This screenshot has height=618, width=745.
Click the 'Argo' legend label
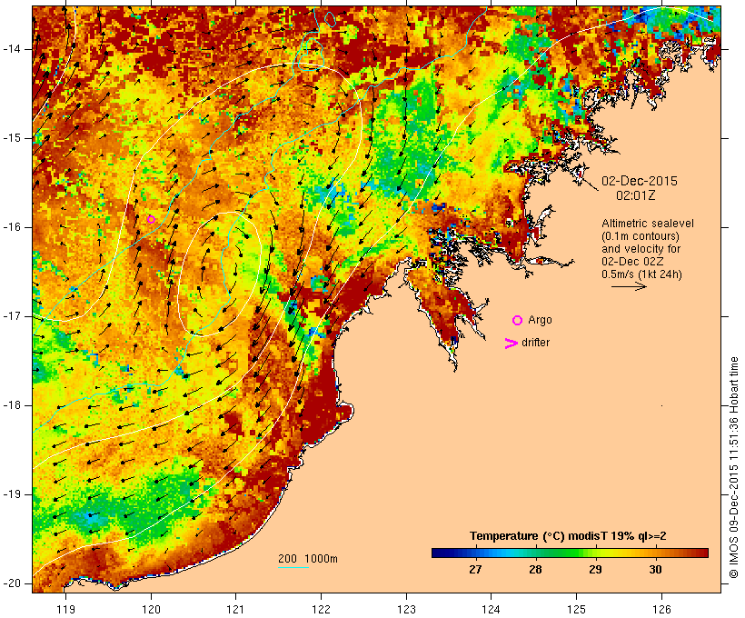[x=541, y=321]
